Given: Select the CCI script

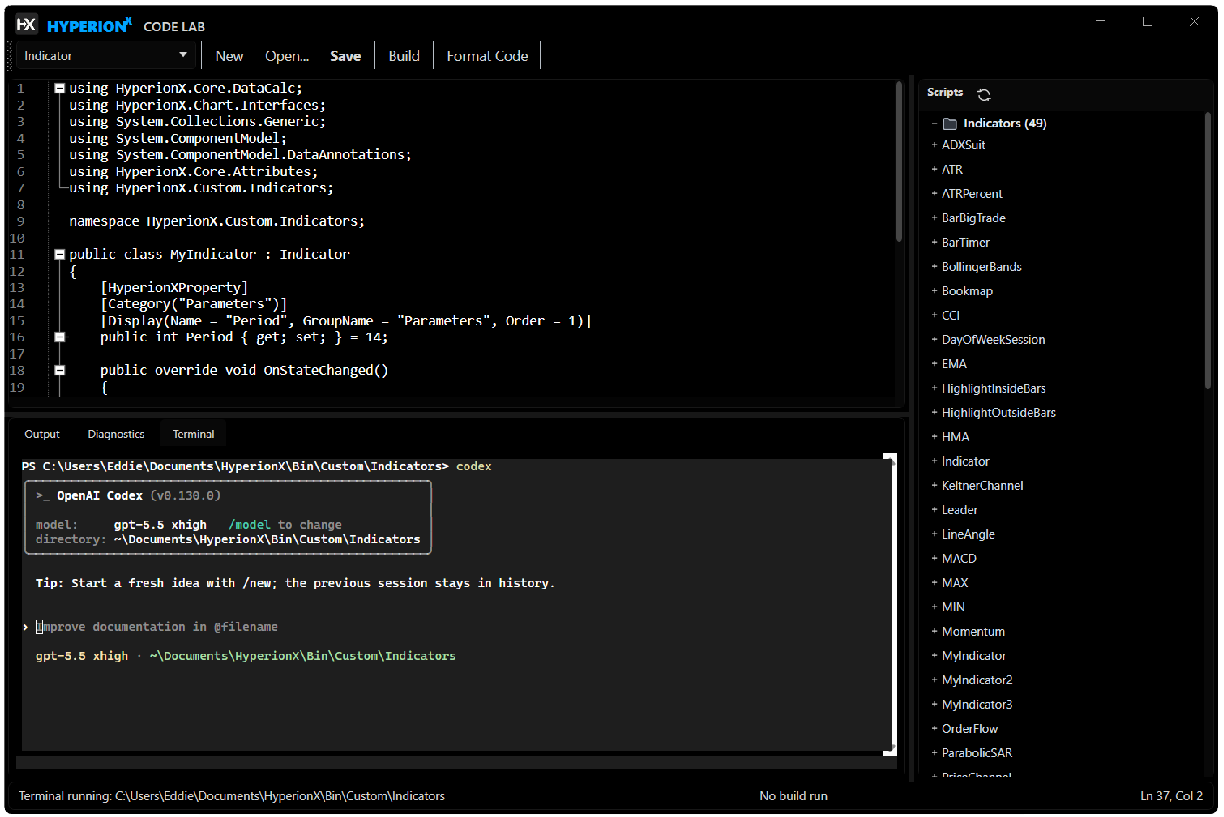Looking at the screenshot, I should click(950, 315).
